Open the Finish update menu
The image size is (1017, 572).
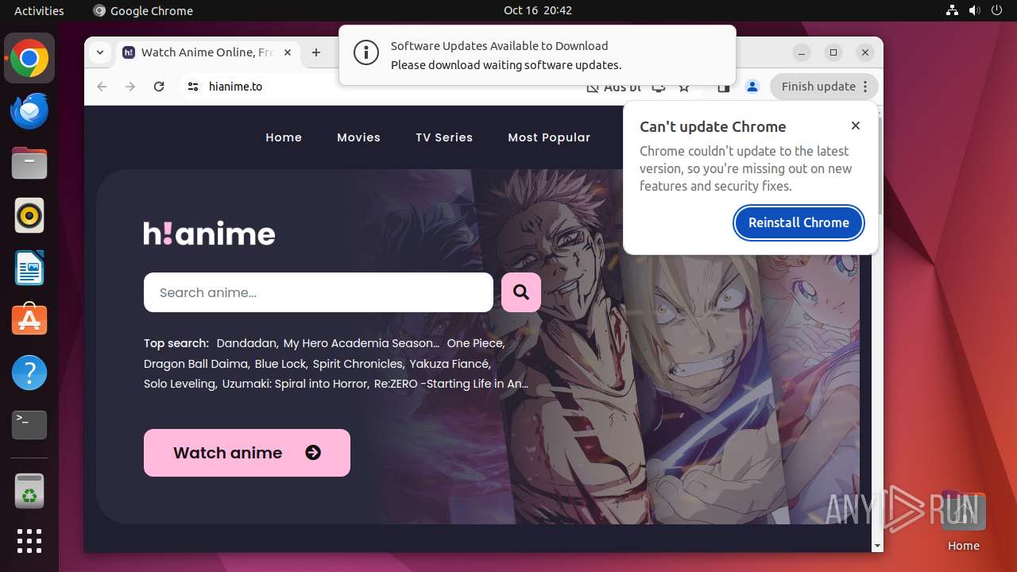click(824, 87)
